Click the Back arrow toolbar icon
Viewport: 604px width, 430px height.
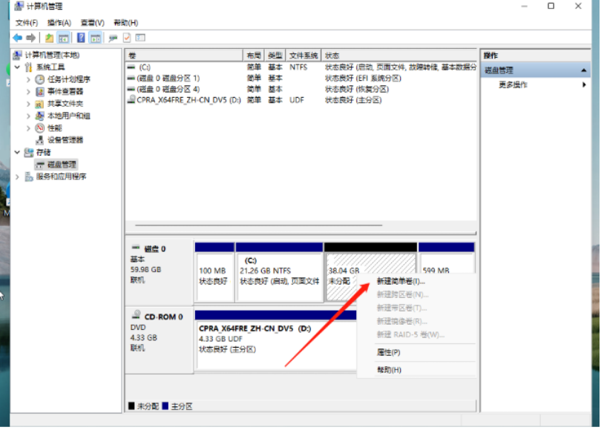click(x=17, y=38)
